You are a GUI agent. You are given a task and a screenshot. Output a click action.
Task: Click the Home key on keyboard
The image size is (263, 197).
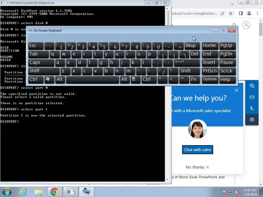(210, 46)
